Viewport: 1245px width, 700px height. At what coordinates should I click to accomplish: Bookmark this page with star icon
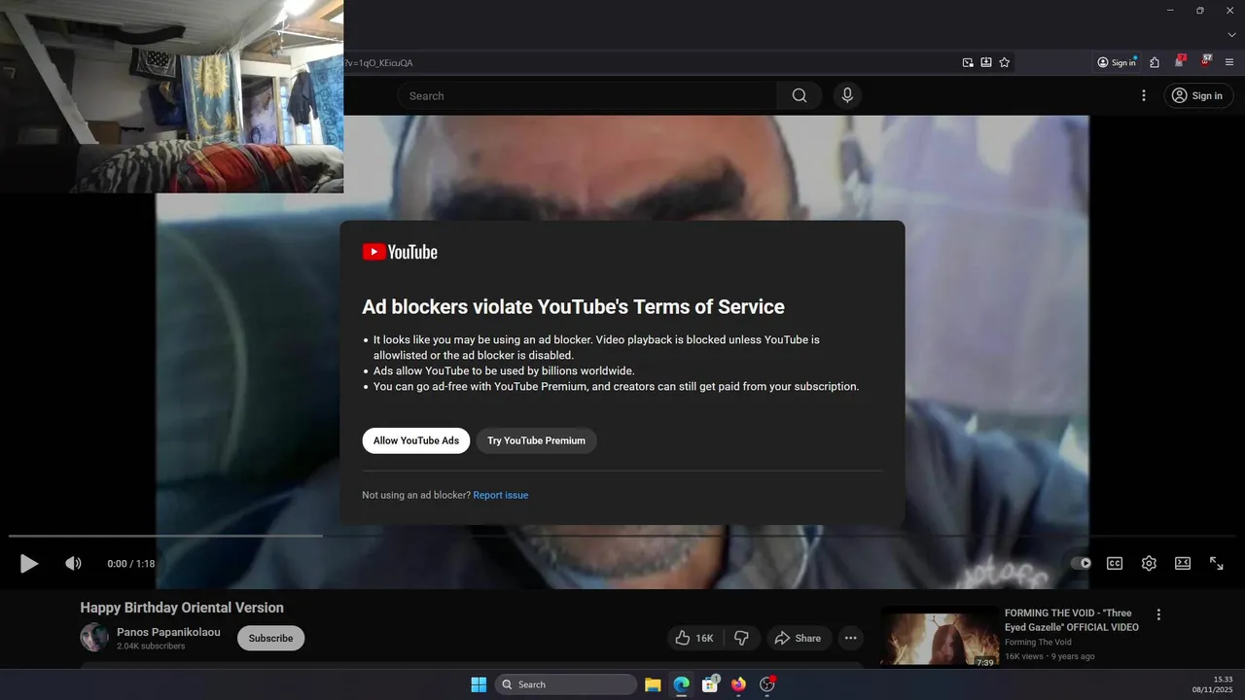coord(1005,62)
